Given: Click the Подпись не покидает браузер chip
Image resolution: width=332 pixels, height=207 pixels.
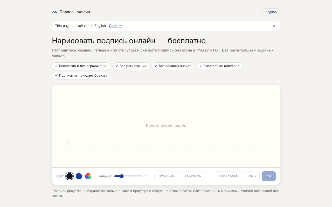Looking at the screenshot, I should (x=81, y=76).
